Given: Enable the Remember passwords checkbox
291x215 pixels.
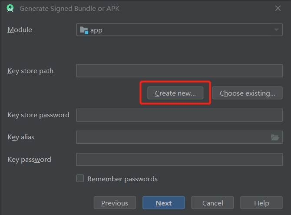Looking at the screenshot, I should coord(80,179).
